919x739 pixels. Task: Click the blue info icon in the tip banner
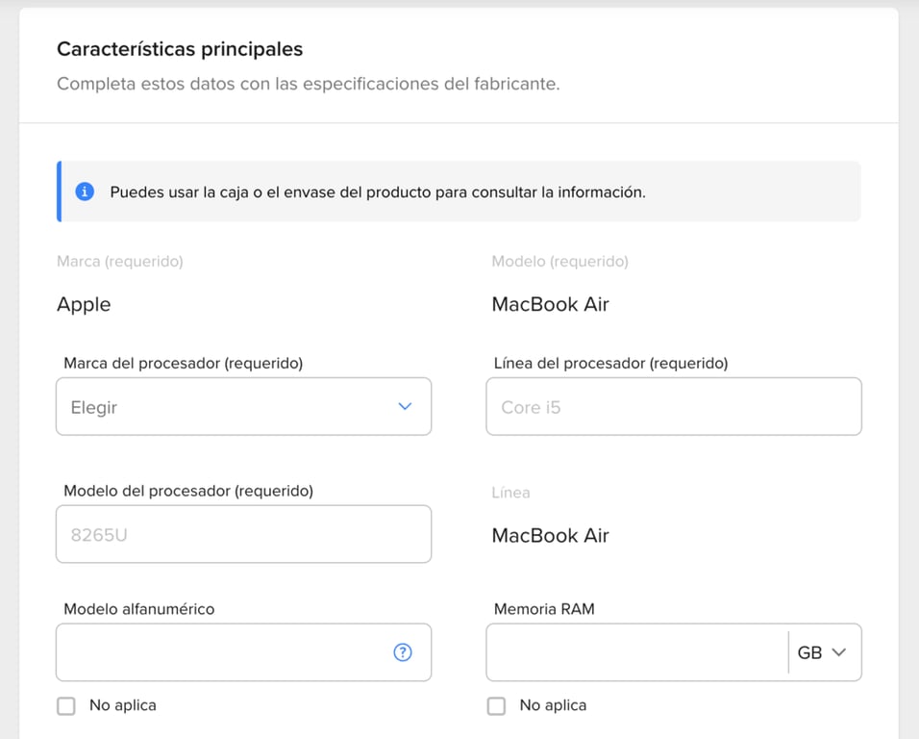click(85, 191)
